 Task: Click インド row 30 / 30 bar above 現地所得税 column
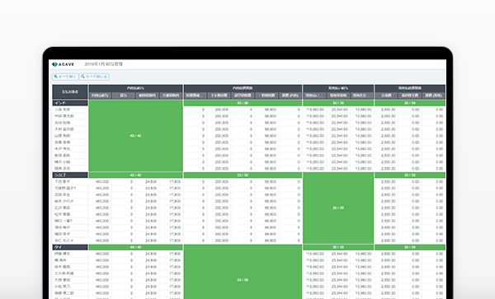click(338, 103)
